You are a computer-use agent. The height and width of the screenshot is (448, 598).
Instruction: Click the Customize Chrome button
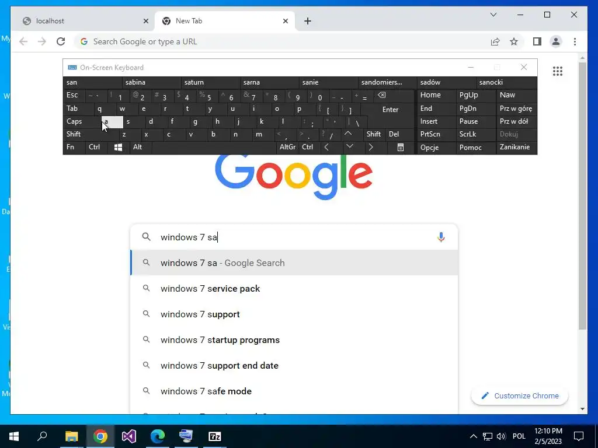tap(520, 396)
